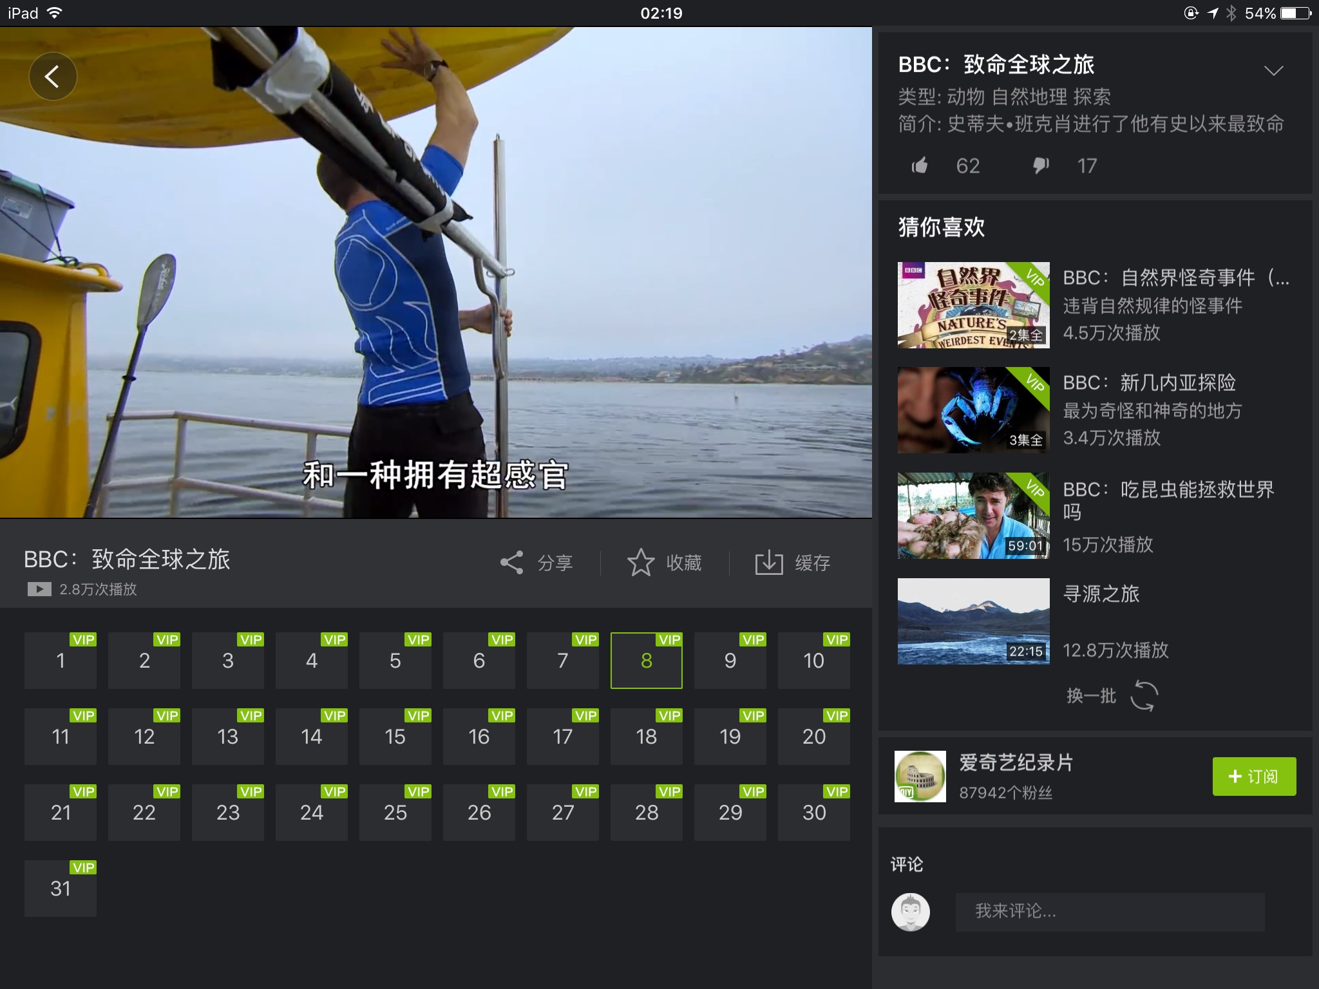Select episode 17
The width and height of the screenshot is (1319, 989).
[x=563, y=737]
